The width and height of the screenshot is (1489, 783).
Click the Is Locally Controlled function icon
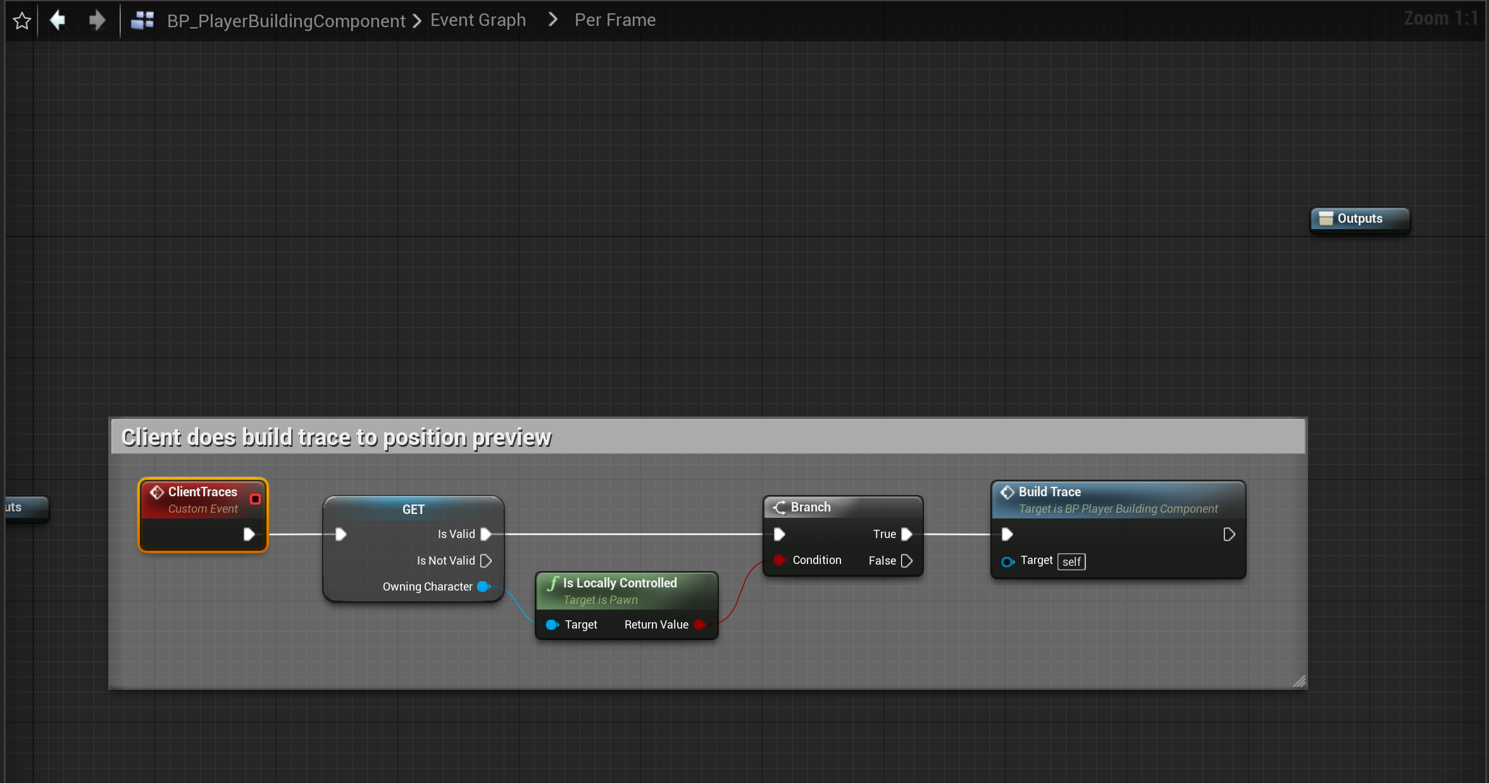tap(554, 583)
